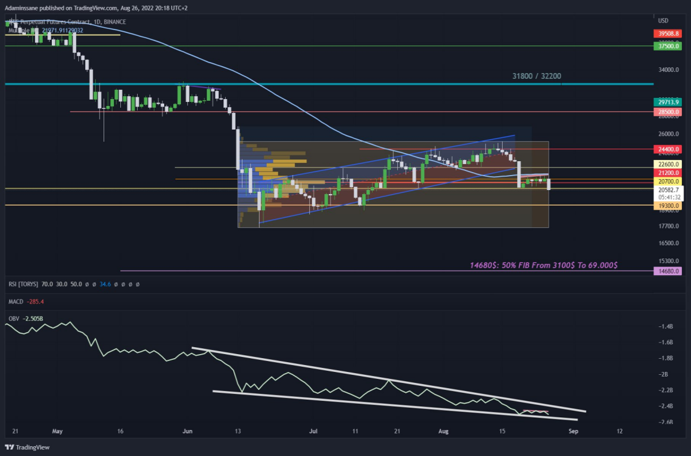Toggle the OBV indicator legend
The height and width of the screenshot is (456, 691).
14,318
